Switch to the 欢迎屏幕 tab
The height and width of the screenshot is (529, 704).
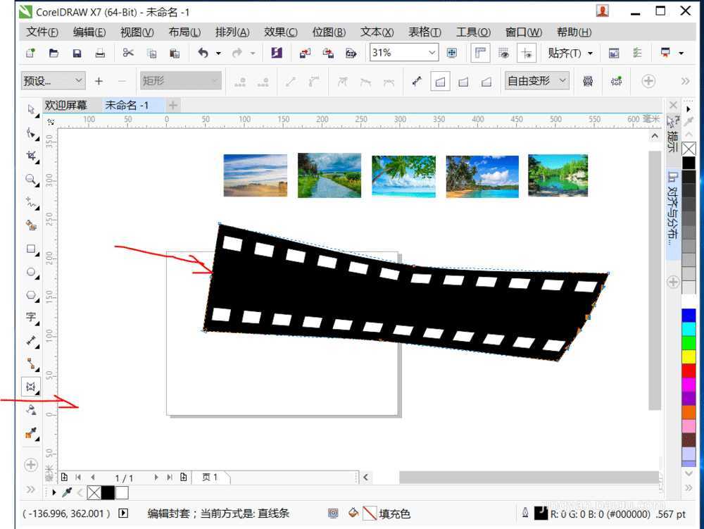[67, 105]
